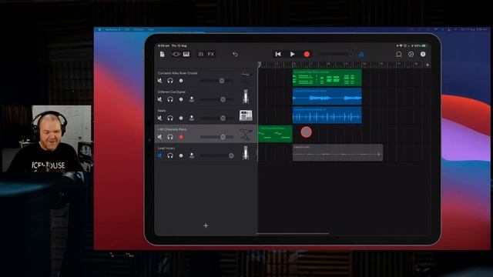The image size is (493, 277).
Task: Toggle input monitoring on Lead Vocals track
Action: 192,155
